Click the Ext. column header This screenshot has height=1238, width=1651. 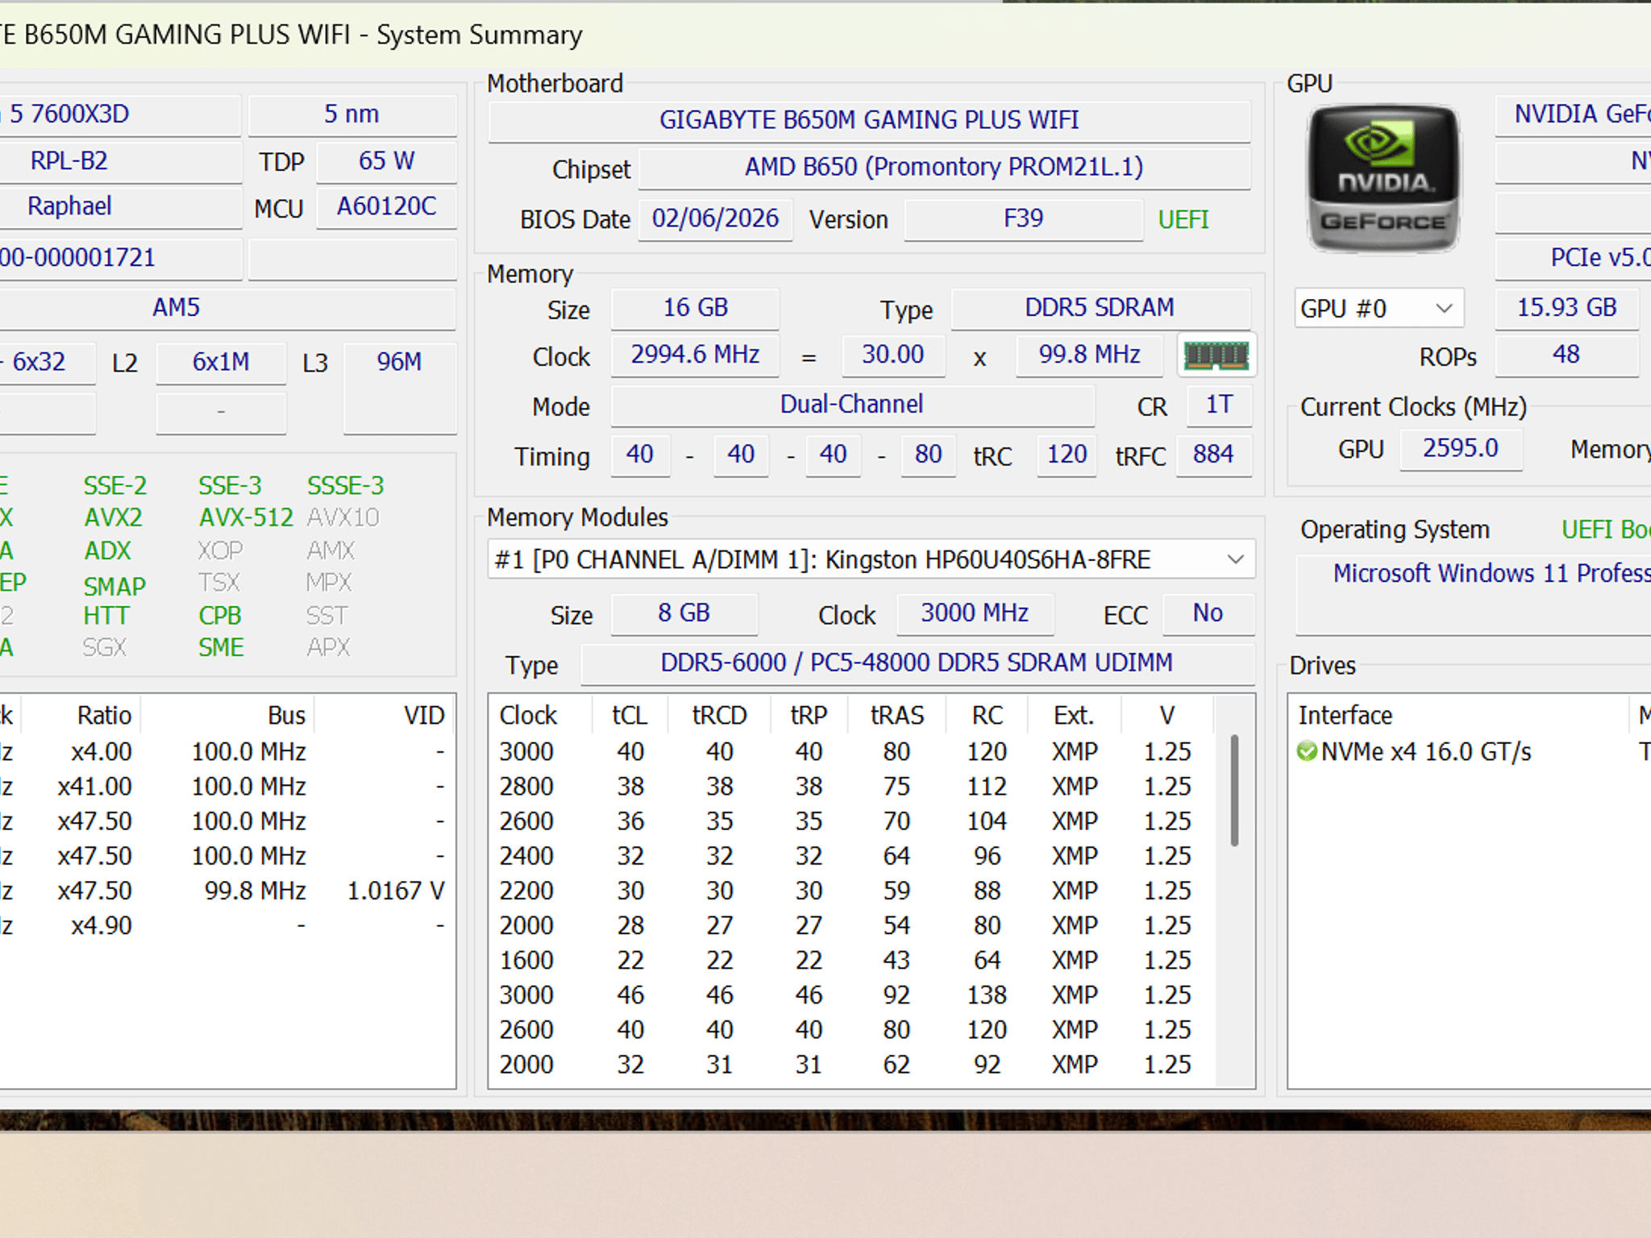click(x=1074, y=715)
